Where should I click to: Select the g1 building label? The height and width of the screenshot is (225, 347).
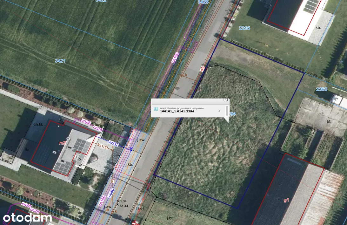coord(286,200)
